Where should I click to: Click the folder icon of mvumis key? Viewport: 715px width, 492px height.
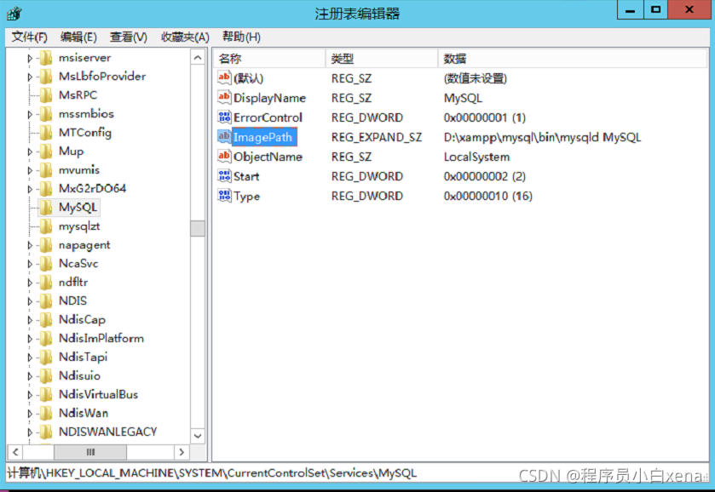tap(46, 170)
